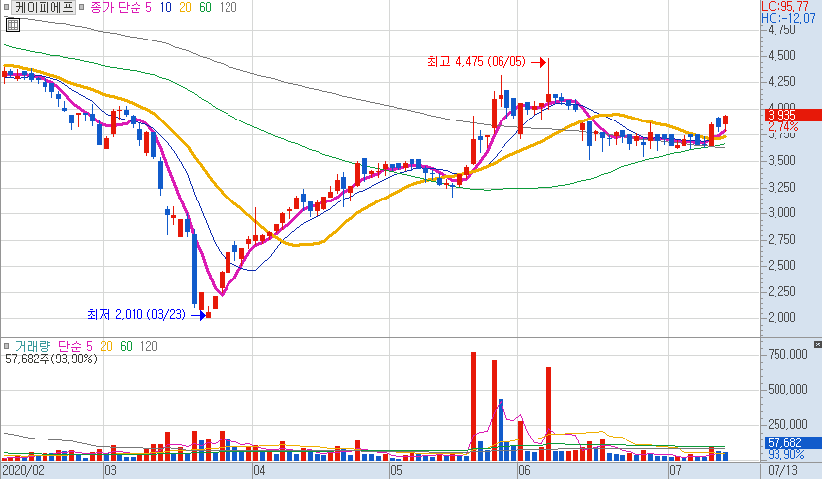
Task: Click the 4,250 price axis label
Action: 781,82
